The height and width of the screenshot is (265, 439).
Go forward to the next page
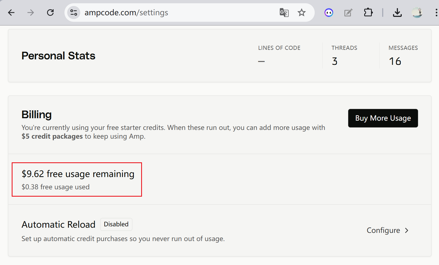point(30,13)
